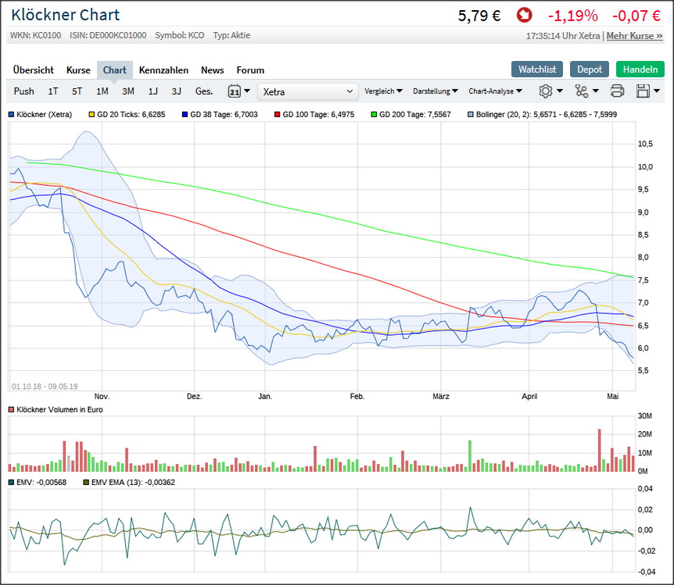Click the red down-trend arrow icon
The image size is (674, 585).
coord(524,16)
